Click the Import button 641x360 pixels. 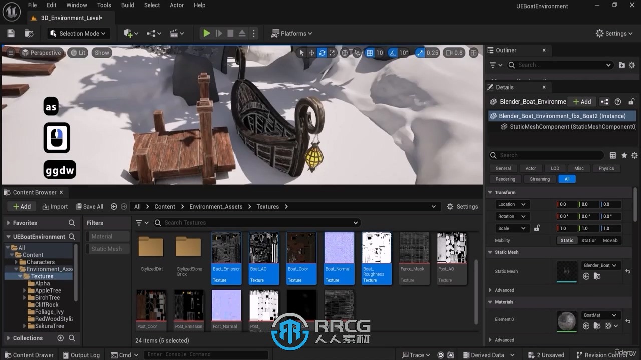point(55,206)
